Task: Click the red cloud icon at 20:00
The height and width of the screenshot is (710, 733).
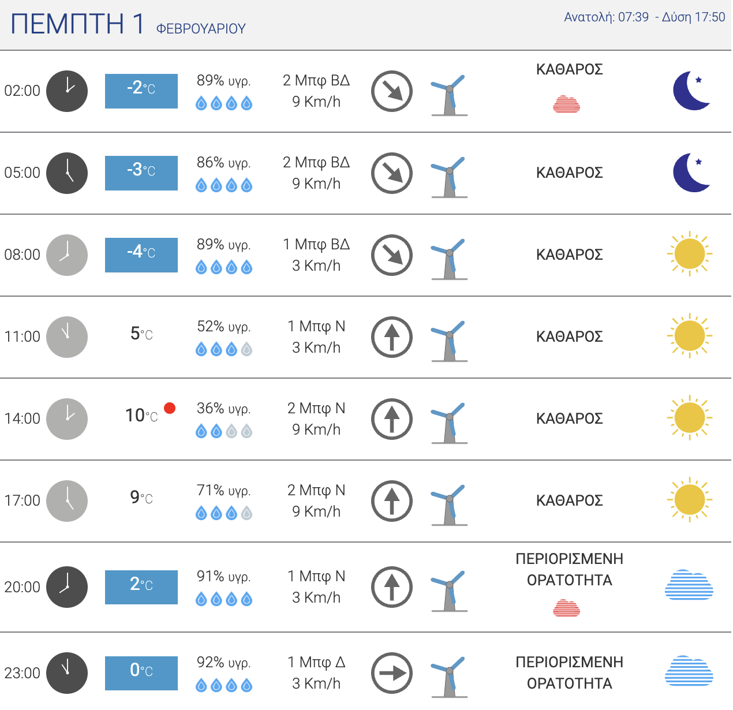Action: (567, 608)
